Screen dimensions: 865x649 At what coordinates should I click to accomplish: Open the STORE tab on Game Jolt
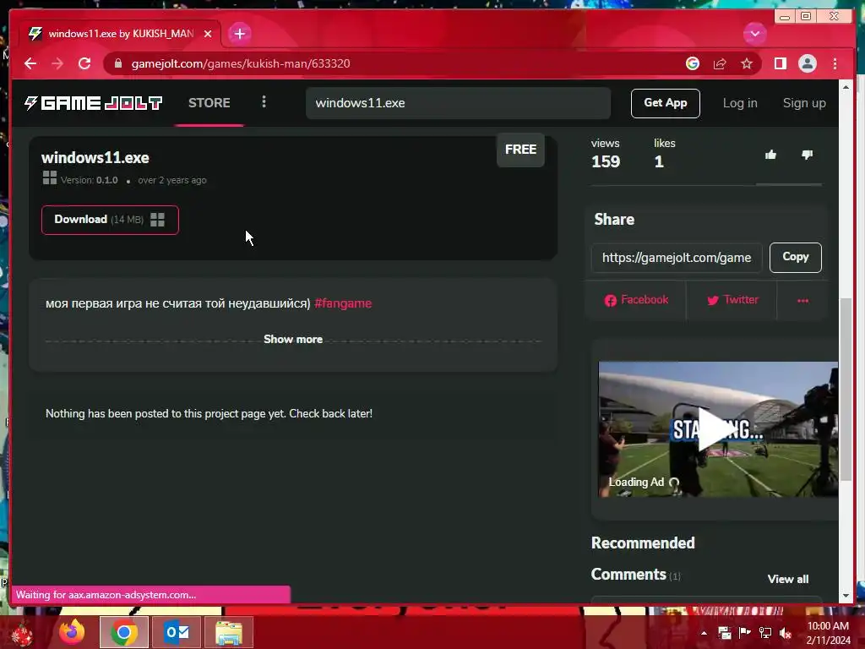pos(209,102)
